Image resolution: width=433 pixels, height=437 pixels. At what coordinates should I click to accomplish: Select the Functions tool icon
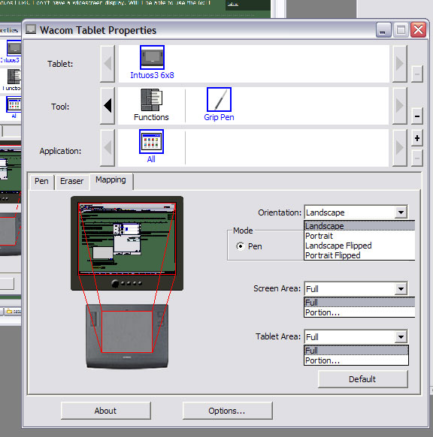[x=152, y=100]
